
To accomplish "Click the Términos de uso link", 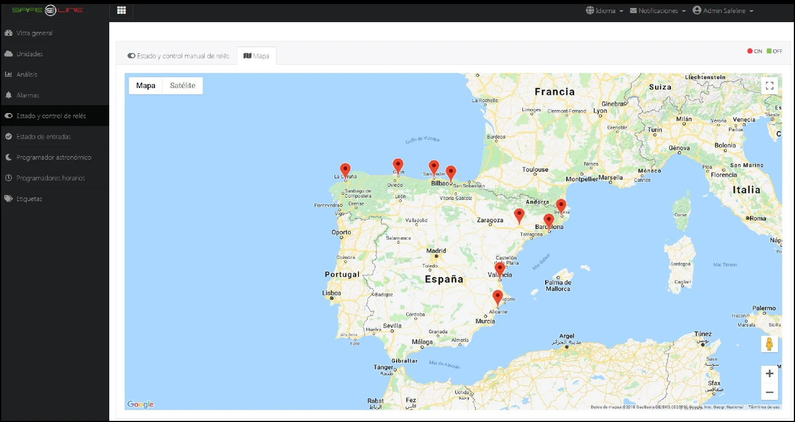I will (x=764, y=407).
